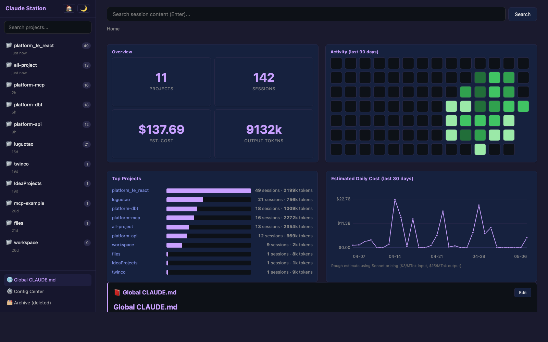Click platform_fe_react link in Top Projects
Screen dimensions: 548x342
pyautogui.click(x=130, y=190)
